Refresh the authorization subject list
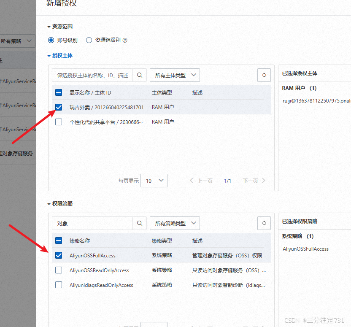The height and width of the screenshot is (327, 351). click(x=264, y=75)
